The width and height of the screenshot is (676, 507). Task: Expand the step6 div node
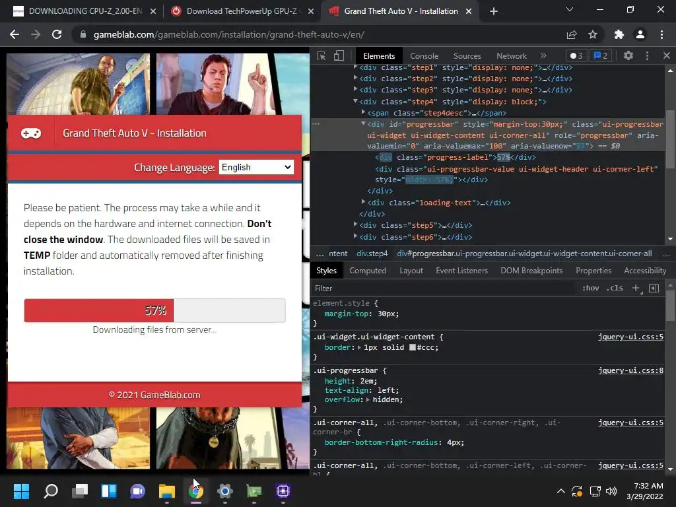coord(355,236)
